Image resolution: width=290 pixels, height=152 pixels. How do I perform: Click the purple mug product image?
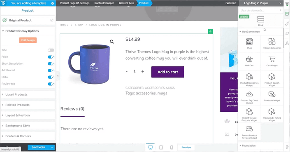click(90, 64)
